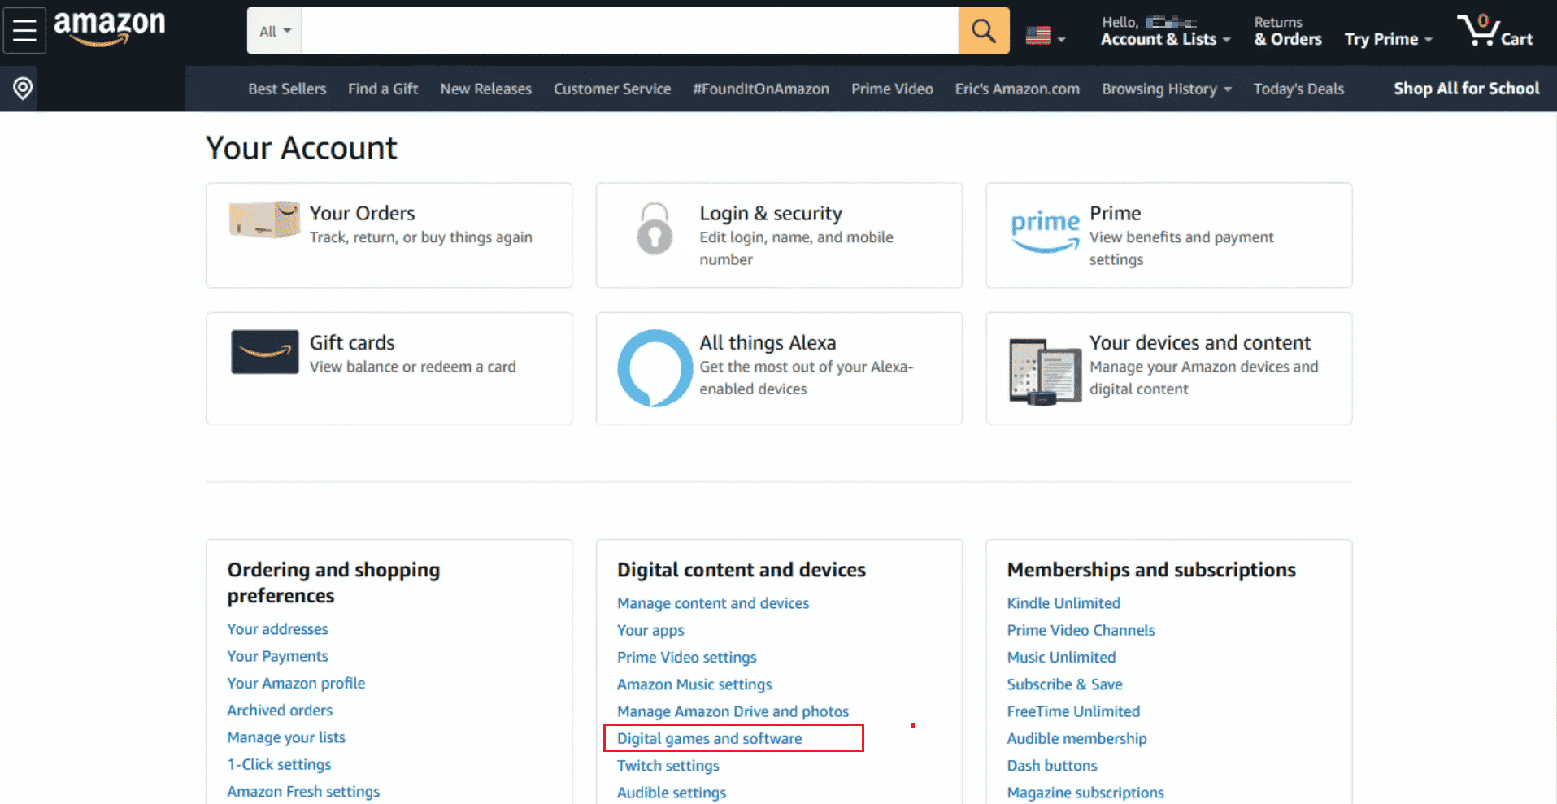Click inside the search input field
The height and width of the screenshot is (804, 1557).
(626, 30)
